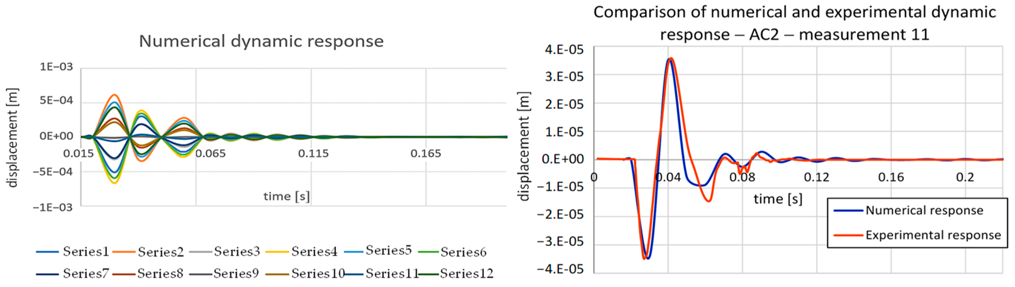This screenshot has height=287, width=1015.
Task: Click the left chart's "time [s]" axis label
Action: click(x=286, y=196)
